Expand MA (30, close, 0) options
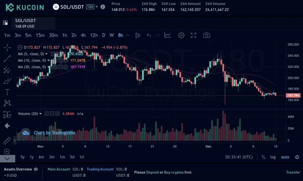The width and height of the screenshot is (303, 181). coord(48,67)
